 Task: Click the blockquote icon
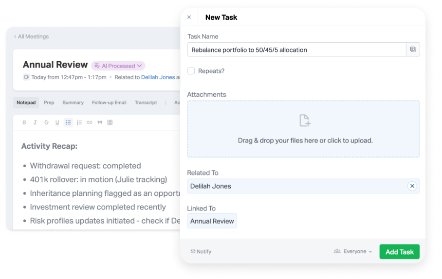100,122
